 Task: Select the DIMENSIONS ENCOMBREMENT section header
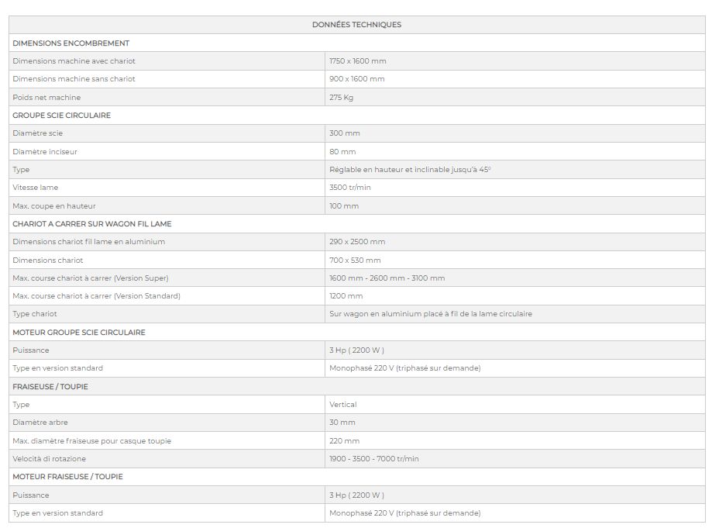click(x=71, y=43)
